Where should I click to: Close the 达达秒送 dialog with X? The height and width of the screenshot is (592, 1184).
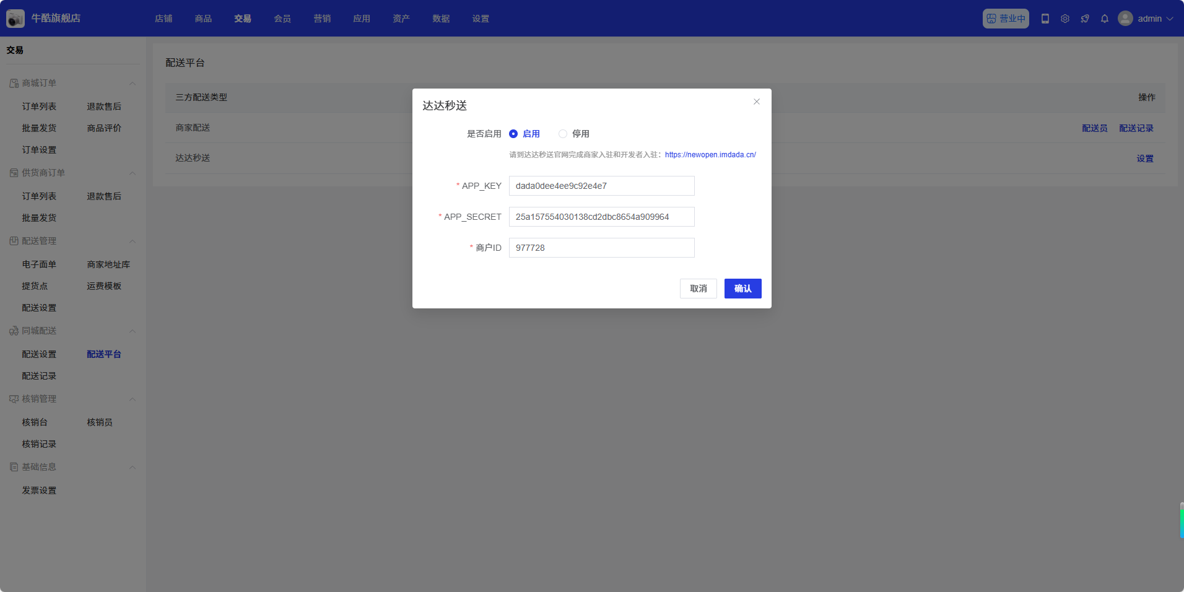[x=757, y=102]
